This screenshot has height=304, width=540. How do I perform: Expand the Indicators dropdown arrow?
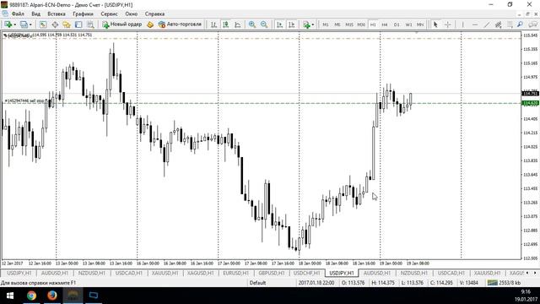tap(313, 24)
